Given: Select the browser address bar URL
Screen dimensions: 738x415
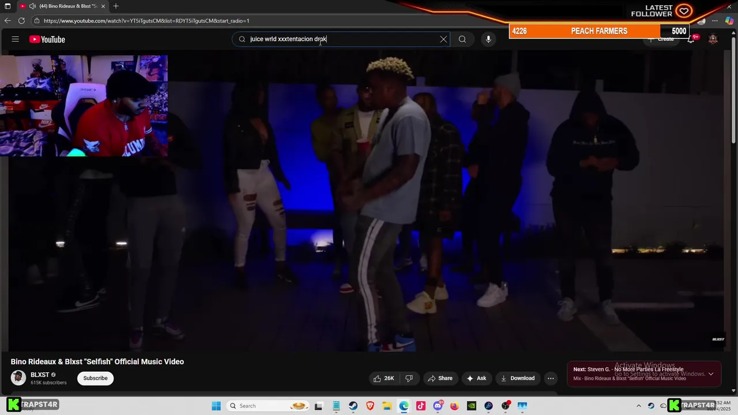Looking at the screenshot, I should 146,21.
